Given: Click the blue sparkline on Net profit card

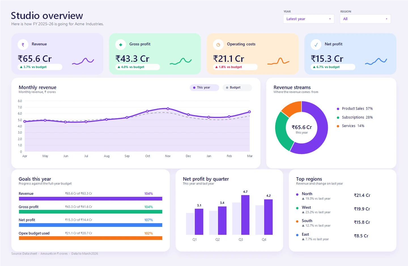Looking at the screenshot, I should click(x=376, y=61).
